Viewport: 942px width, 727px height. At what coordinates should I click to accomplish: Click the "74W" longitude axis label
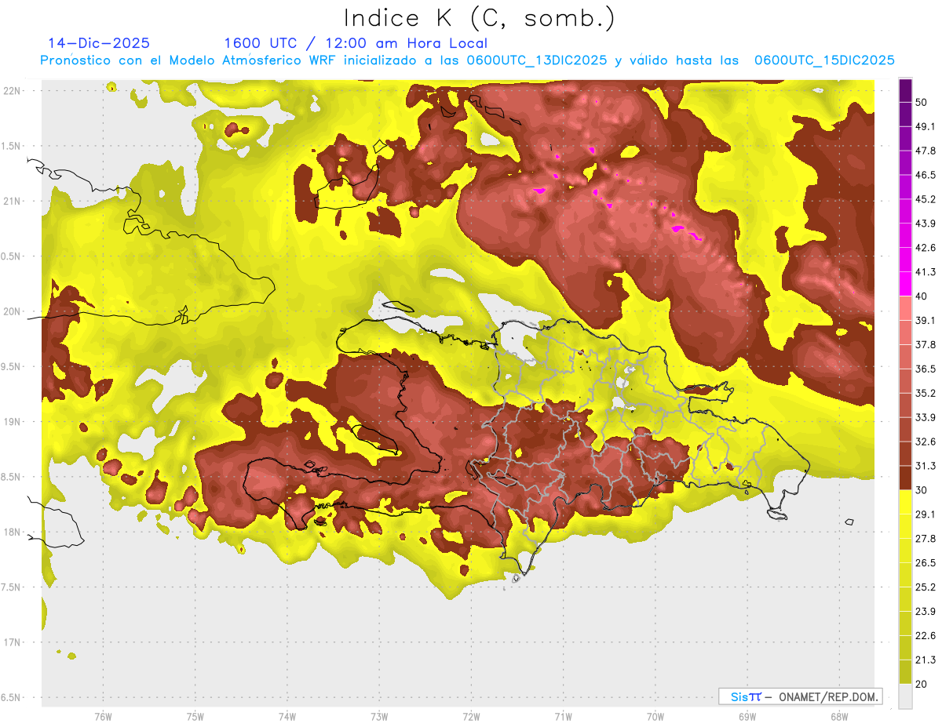[287, 716]
